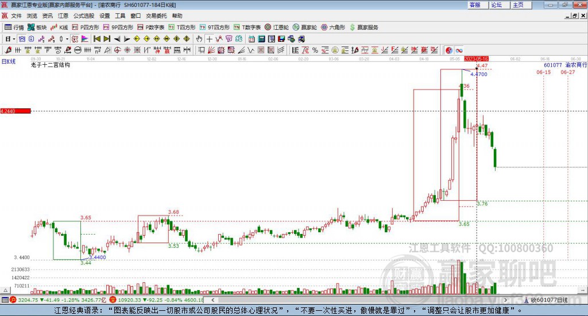Click the infinity symbol icon
The height and width of the screenshot is (316, 588).
coord(459,50)
